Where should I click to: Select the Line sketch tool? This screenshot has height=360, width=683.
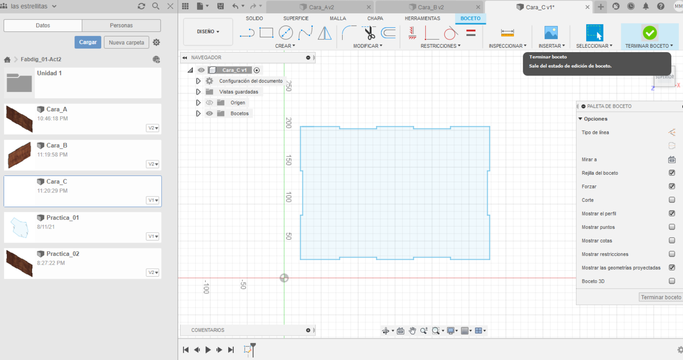pos(247,33)
